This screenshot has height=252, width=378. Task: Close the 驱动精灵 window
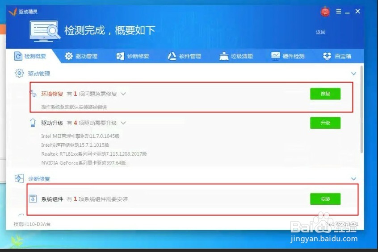coord(358,11)
